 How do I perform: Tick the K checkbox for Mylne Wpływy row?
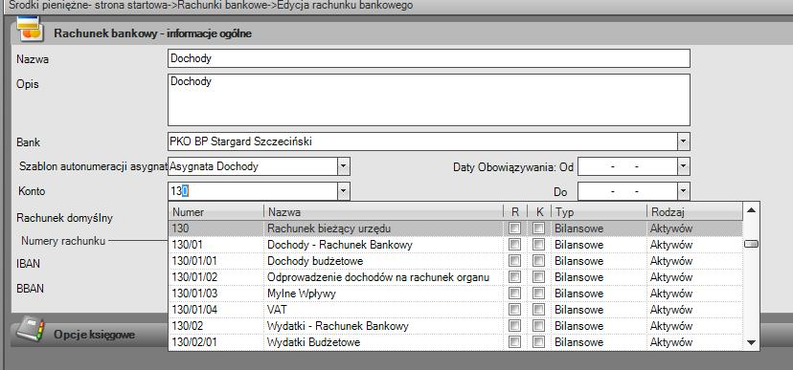click(x=538, y=294)
